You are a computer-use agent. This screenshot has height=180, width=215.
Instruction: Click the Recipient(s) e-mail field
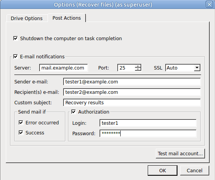(x=132, y=92)
